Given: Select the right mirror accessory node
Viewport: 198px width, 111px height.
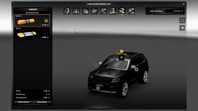Looking at the screenshot, I should pyautogui.click(x=136, y=69).
